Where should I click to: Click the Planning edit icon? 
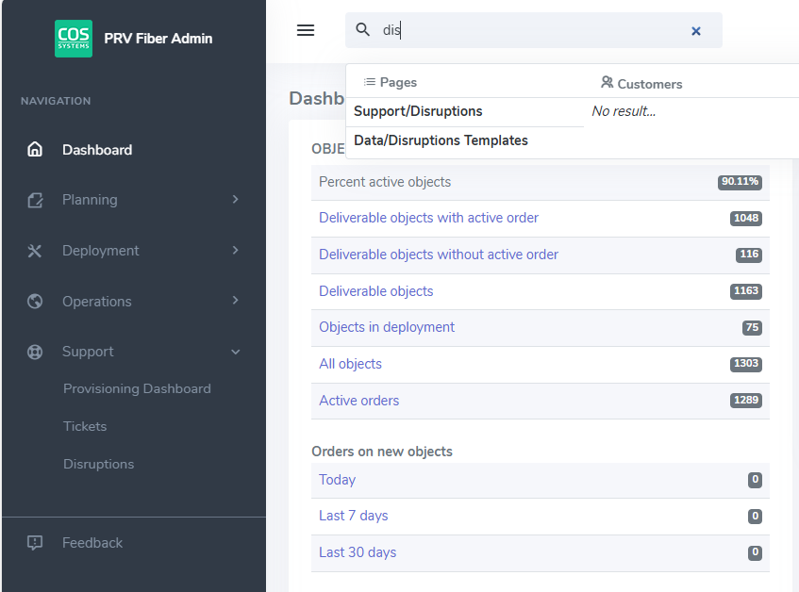[35, 200]
